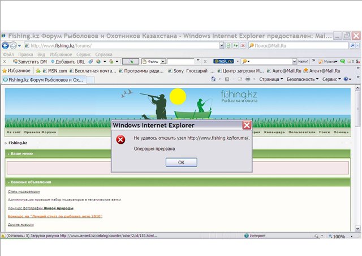Open the Программы ради... favorites link
The height and width of the screenshot is (256, 362).
[141, 71]
